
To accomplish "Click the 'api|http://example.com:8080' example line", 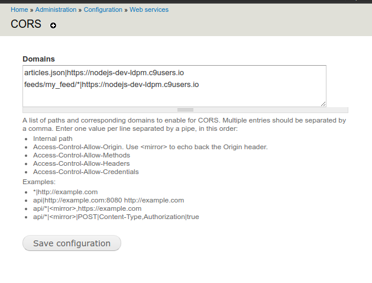I will click(108, 200).
